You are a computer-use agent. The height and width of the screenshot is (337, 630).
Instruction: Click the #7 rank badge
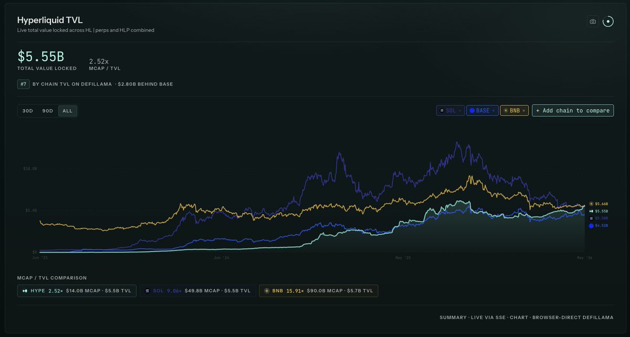pyautogui.click(x=24, y=84)
